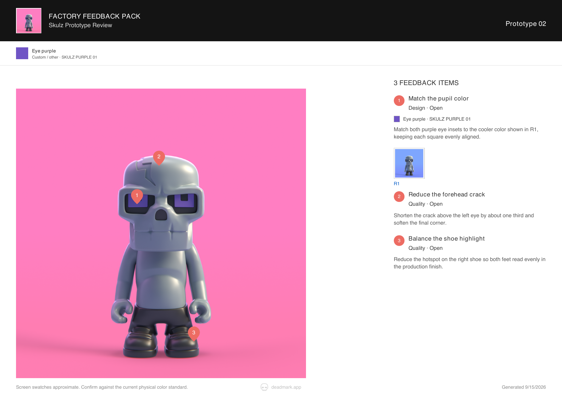Select the numbered badge 2 in feedback list
Screen dimensions: 562x397
pos(399,196)
